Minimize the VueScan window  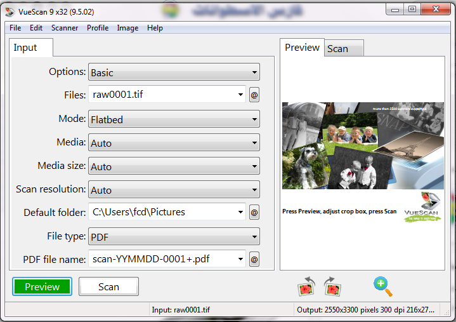[x=394, y=10]
